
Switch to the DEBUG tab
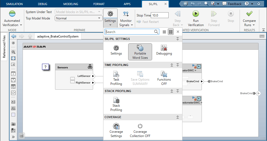43,4
